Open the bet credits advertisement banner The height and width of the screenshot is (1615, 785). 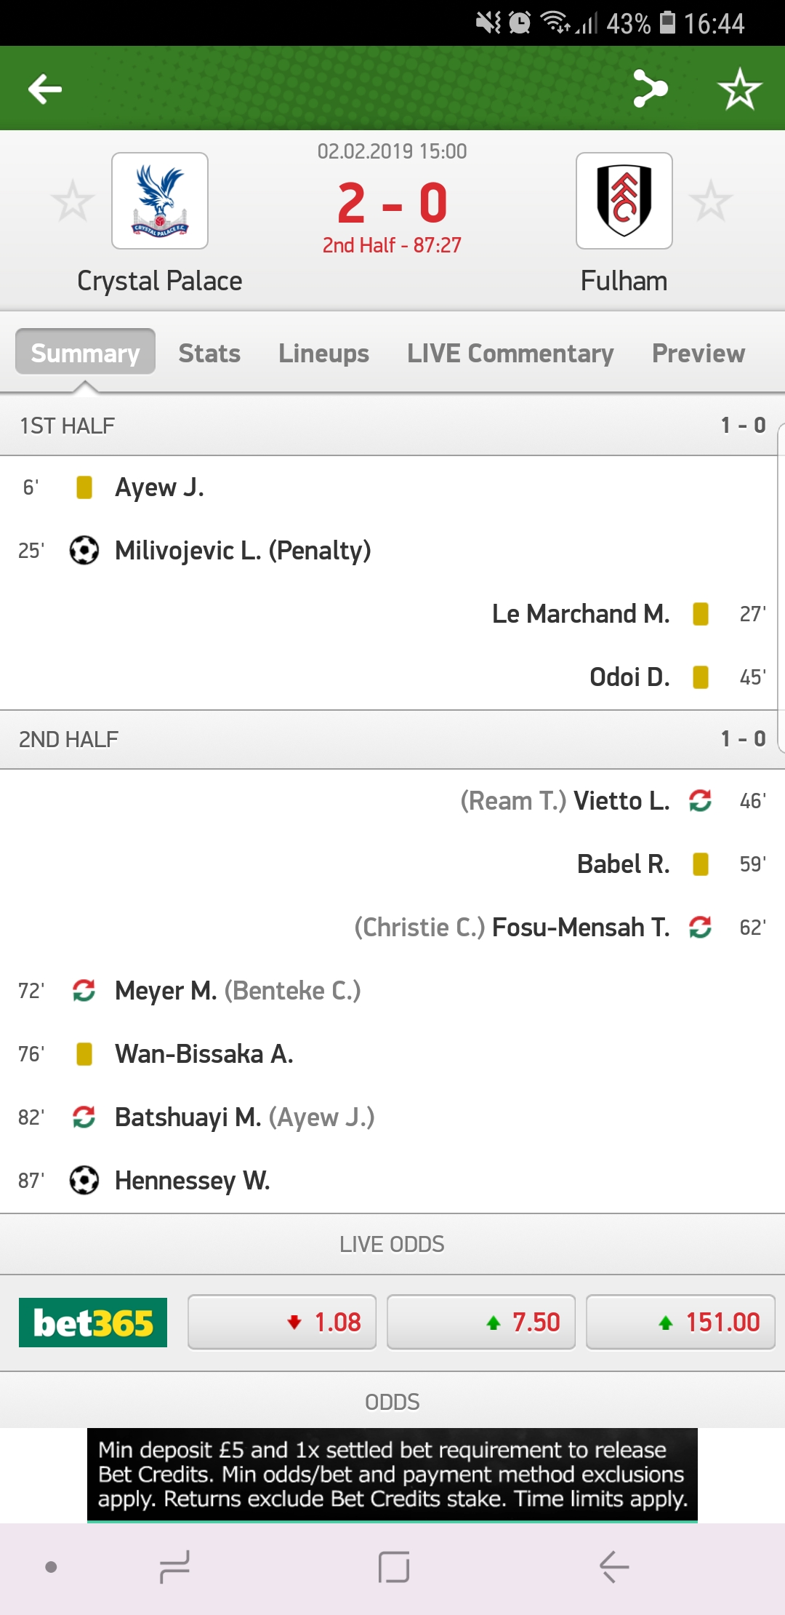point(392,1475)
